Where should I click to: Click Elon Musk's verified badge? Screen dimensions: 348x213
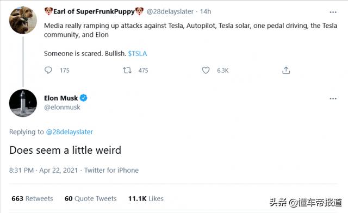(83, 98)
